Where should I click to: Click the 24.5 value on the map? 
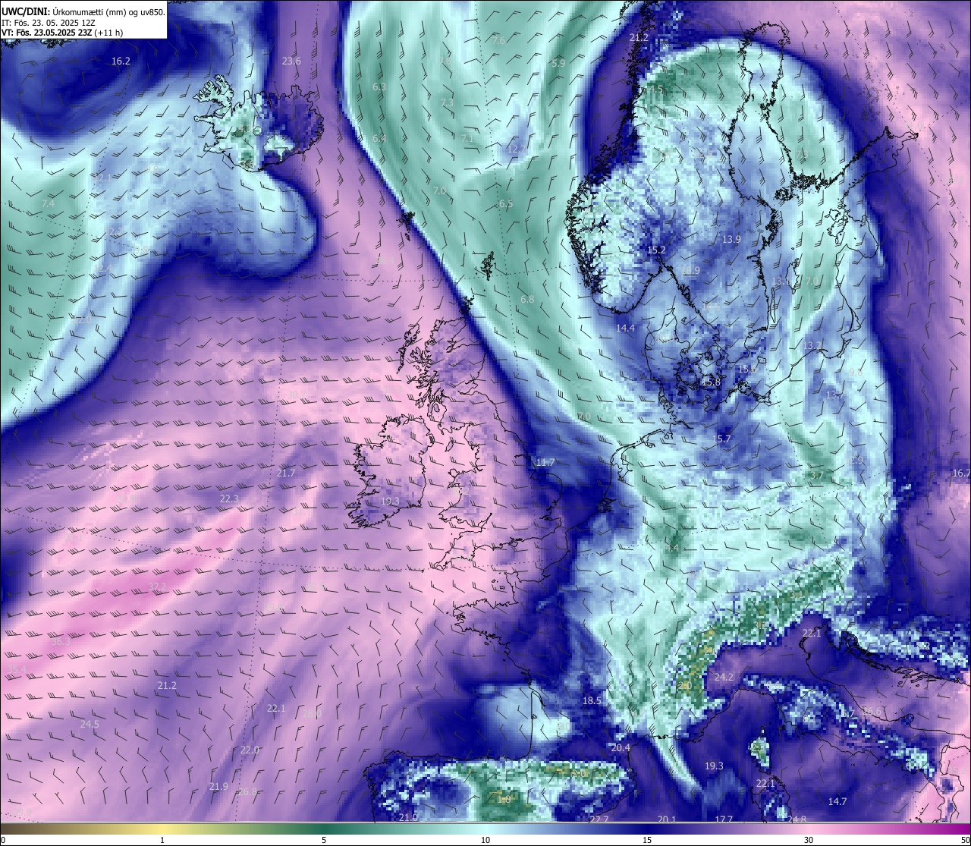90,724
